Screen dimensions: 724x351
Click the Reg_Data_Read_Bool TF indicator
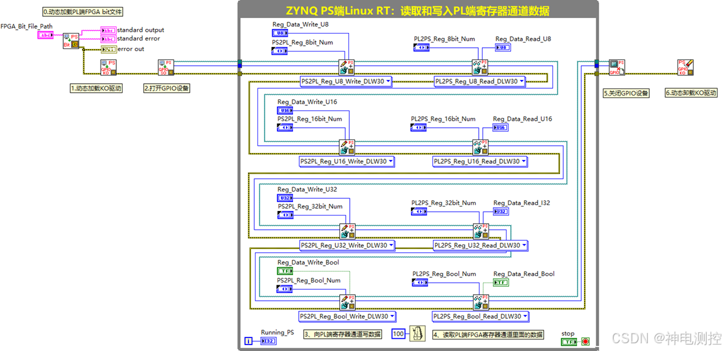[501, 282]
